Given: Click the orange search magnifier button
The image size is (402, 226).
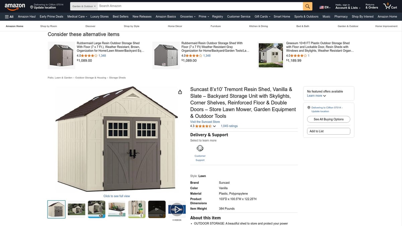Looking at the screenshot, I should (x=308, y=6).
